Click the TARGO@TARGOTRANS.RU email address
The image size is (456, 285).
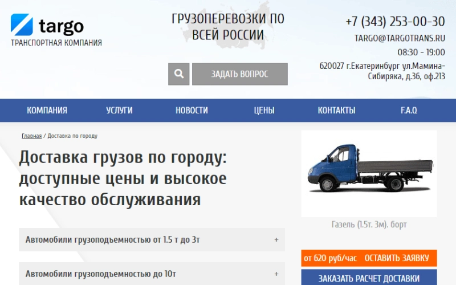[x=399, y=38]
